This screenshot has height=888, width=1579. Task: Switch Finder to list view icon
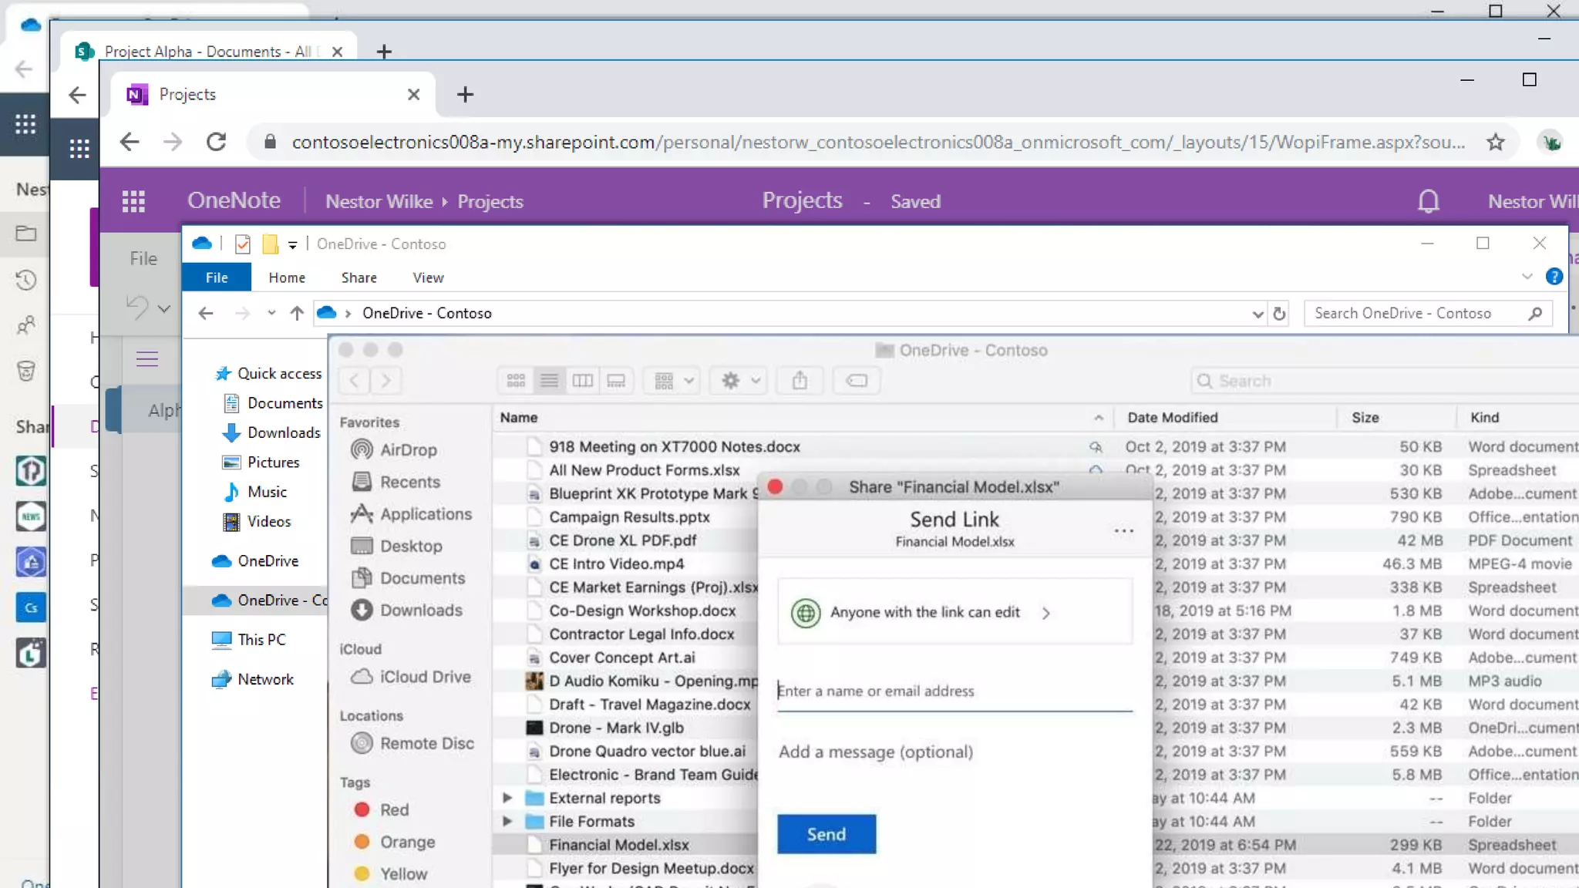[549, 381]
